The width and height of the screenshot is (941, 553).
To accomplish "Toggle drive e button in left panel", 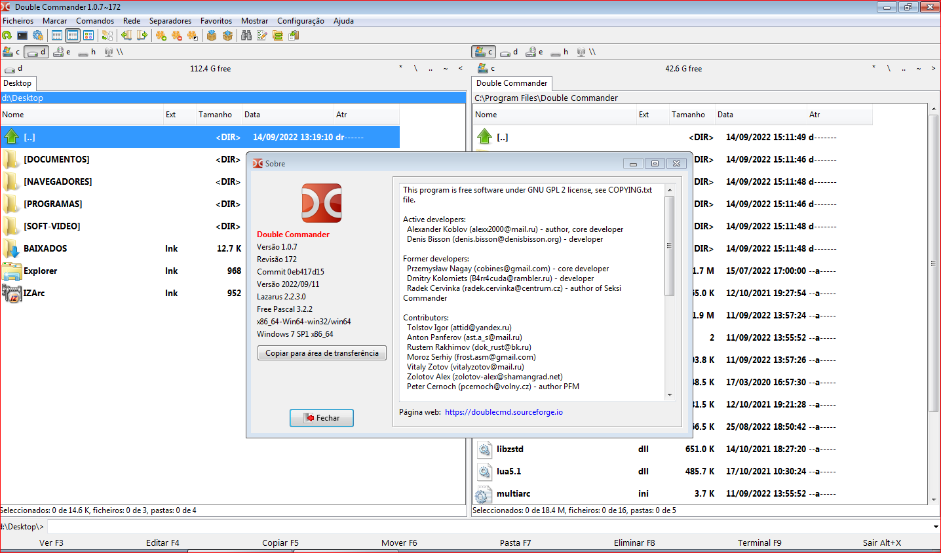I will click(62, 52).
